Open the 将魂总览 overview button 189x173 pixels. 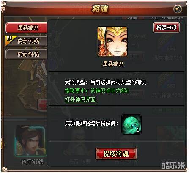(x=167, y=27)
